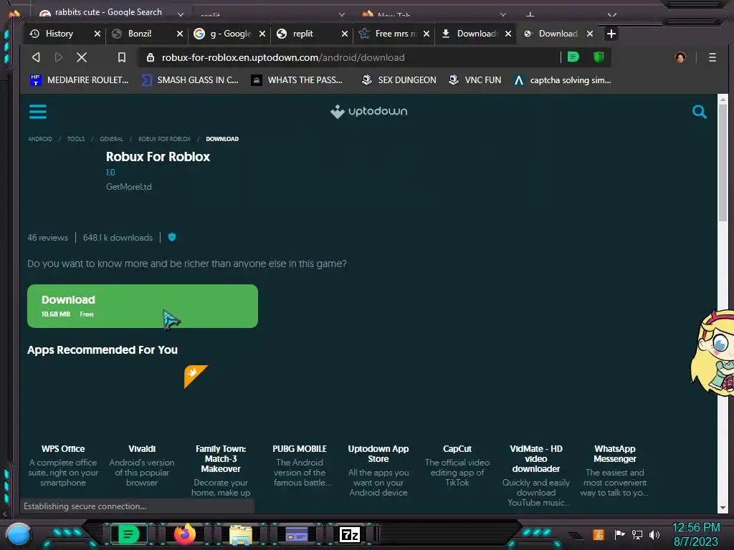Open the WhatsApp Messenger recommendation

coord(614,453)
